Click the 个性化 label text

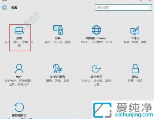(x=135, y=38)
